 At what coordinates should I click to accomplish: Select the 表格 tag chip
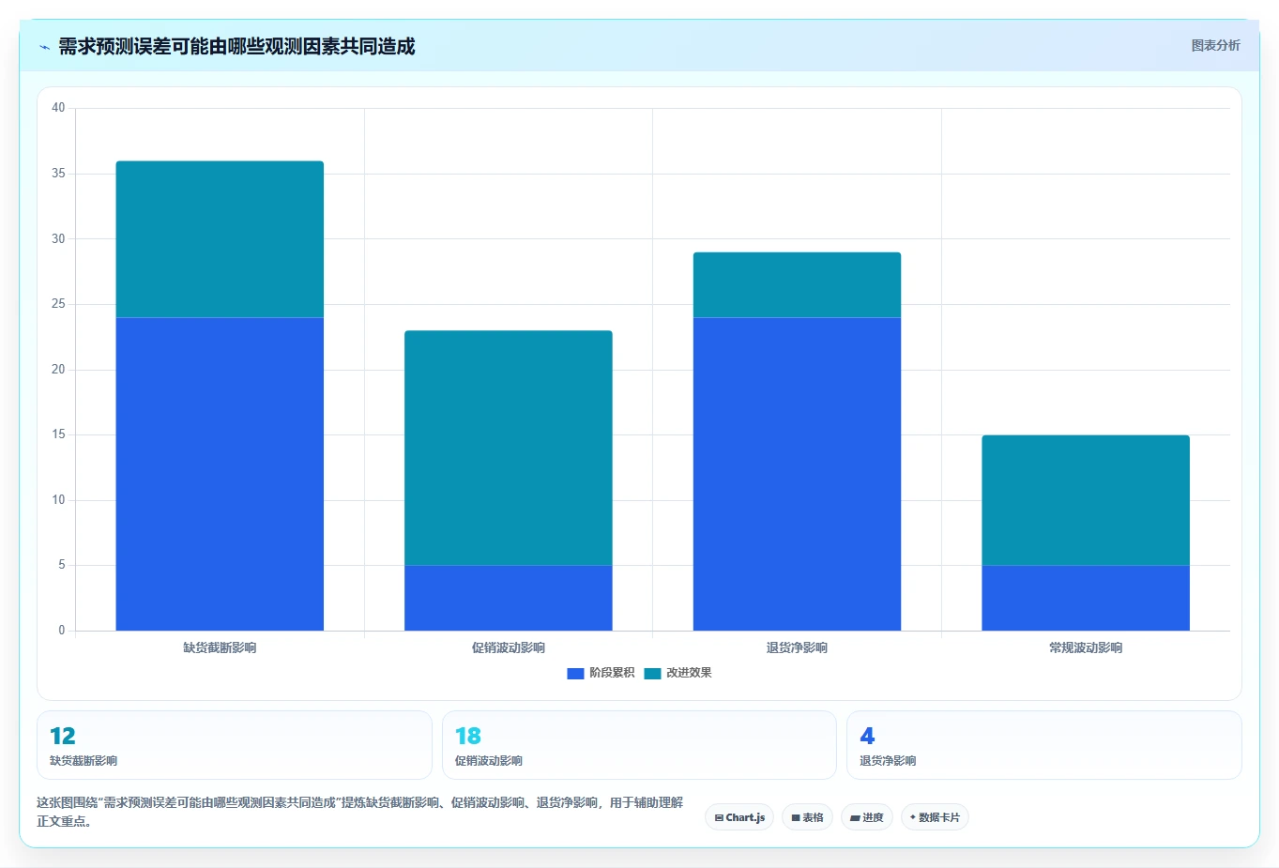tap(807, 817)
